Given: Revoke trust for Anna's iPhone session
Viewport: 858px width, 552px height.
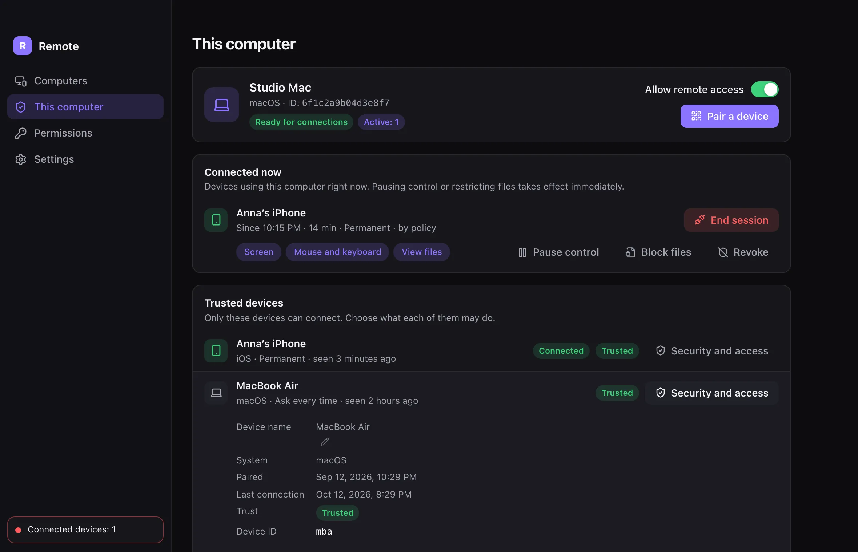Looking at the screenshot, I should click(743, 252).
